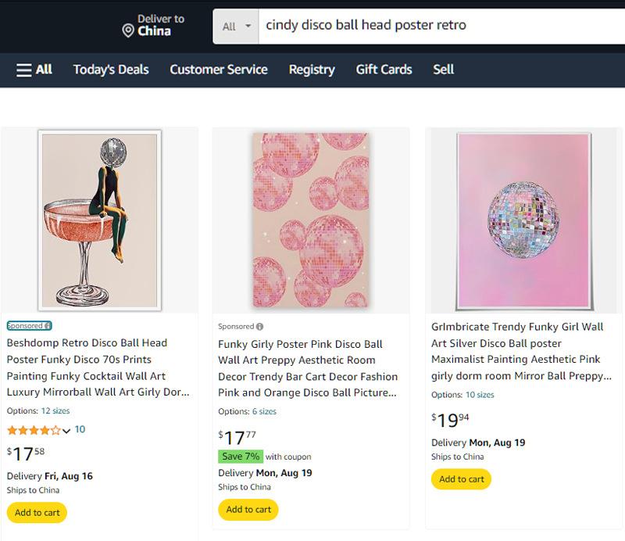Screen dimensions: 625x541
Task: Click the hamburger All menu icon
Action: [24, 70]
